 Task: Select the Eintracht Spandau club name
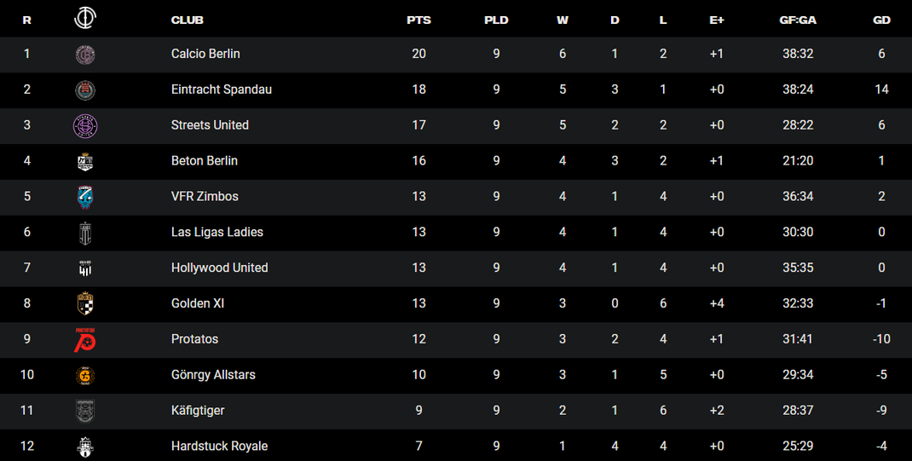pos(221,89)
